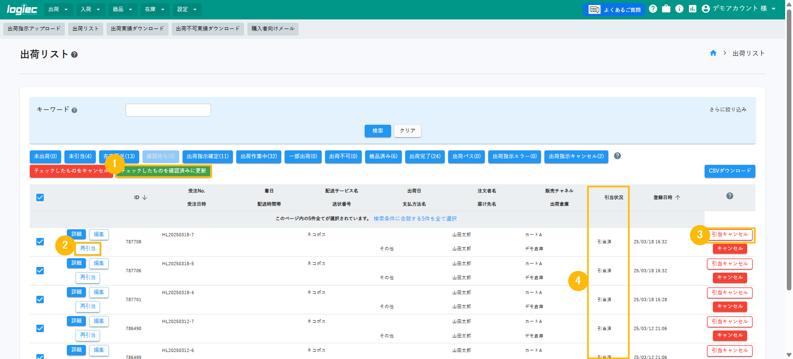Viewport: 793px width, 359px height.
Task: Toggle the select-all checkbox in table header
Action: click(x=40, y=197)
